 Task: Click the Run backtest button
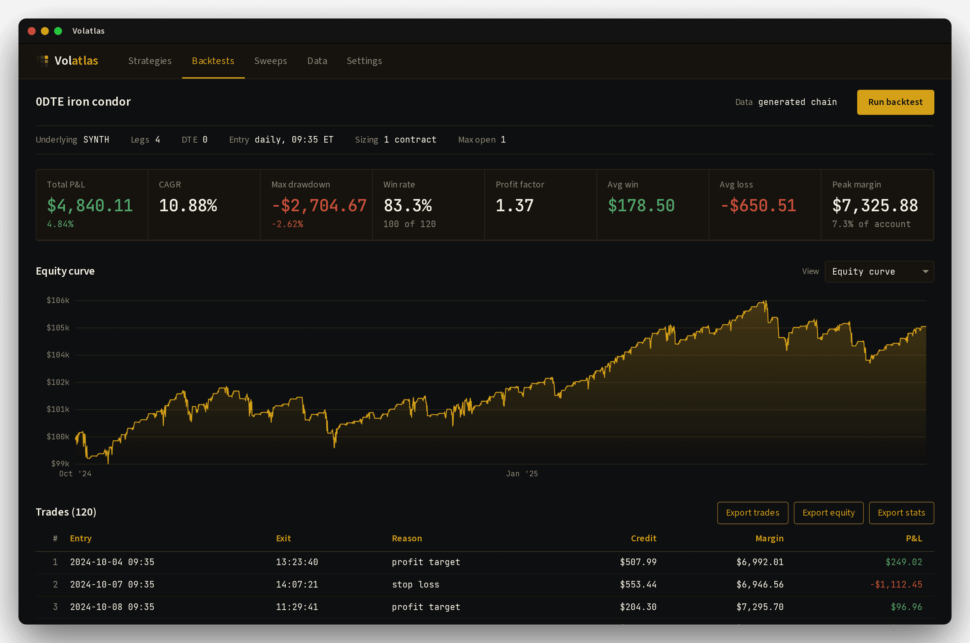click(x=895, y=102)
